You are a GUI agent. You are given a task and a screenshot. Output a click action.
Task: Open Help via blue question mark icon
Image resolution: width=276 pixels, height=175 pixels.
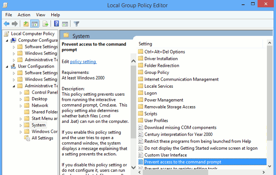click(x=56, y=23)
